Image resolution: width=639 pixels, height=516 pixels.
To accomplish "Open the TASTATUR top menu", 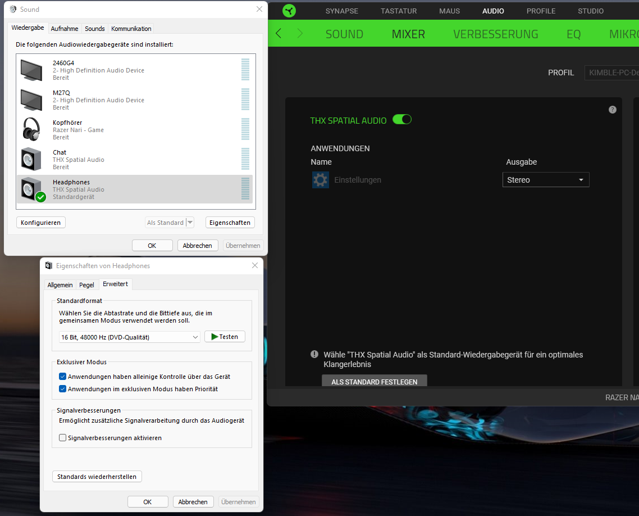I will pyautogui.click(x=399, y=11).
